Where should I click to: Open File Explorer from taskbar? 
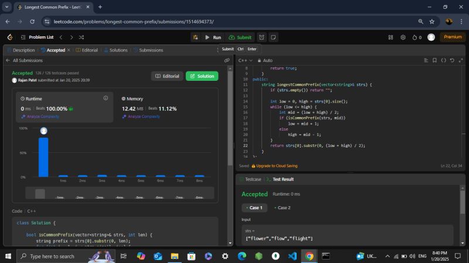point(175,256)
